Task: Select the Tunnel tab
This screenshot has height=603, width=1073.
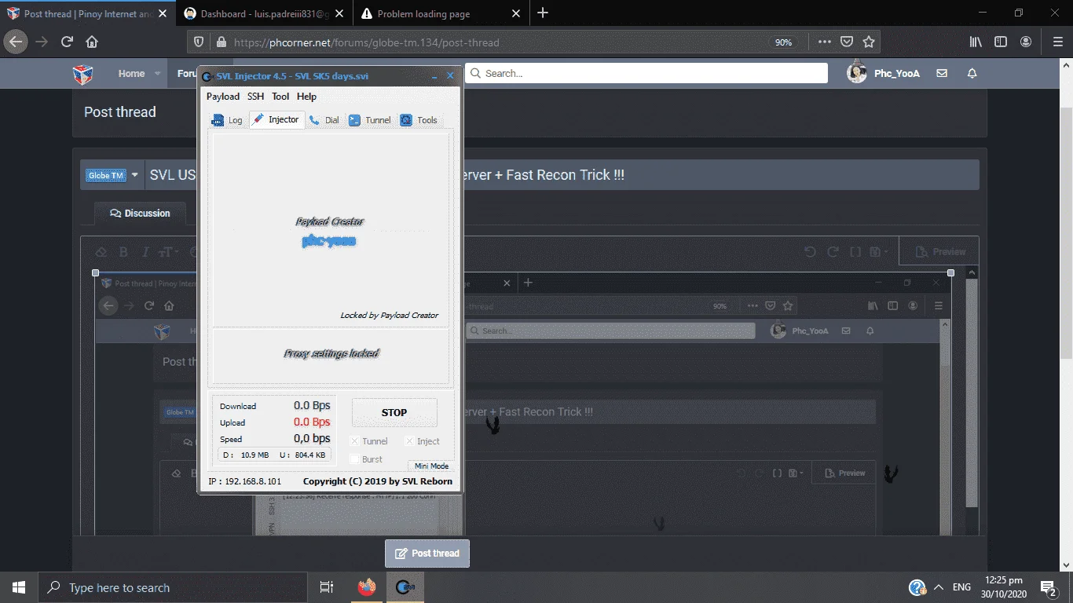Action: [370, 120]
